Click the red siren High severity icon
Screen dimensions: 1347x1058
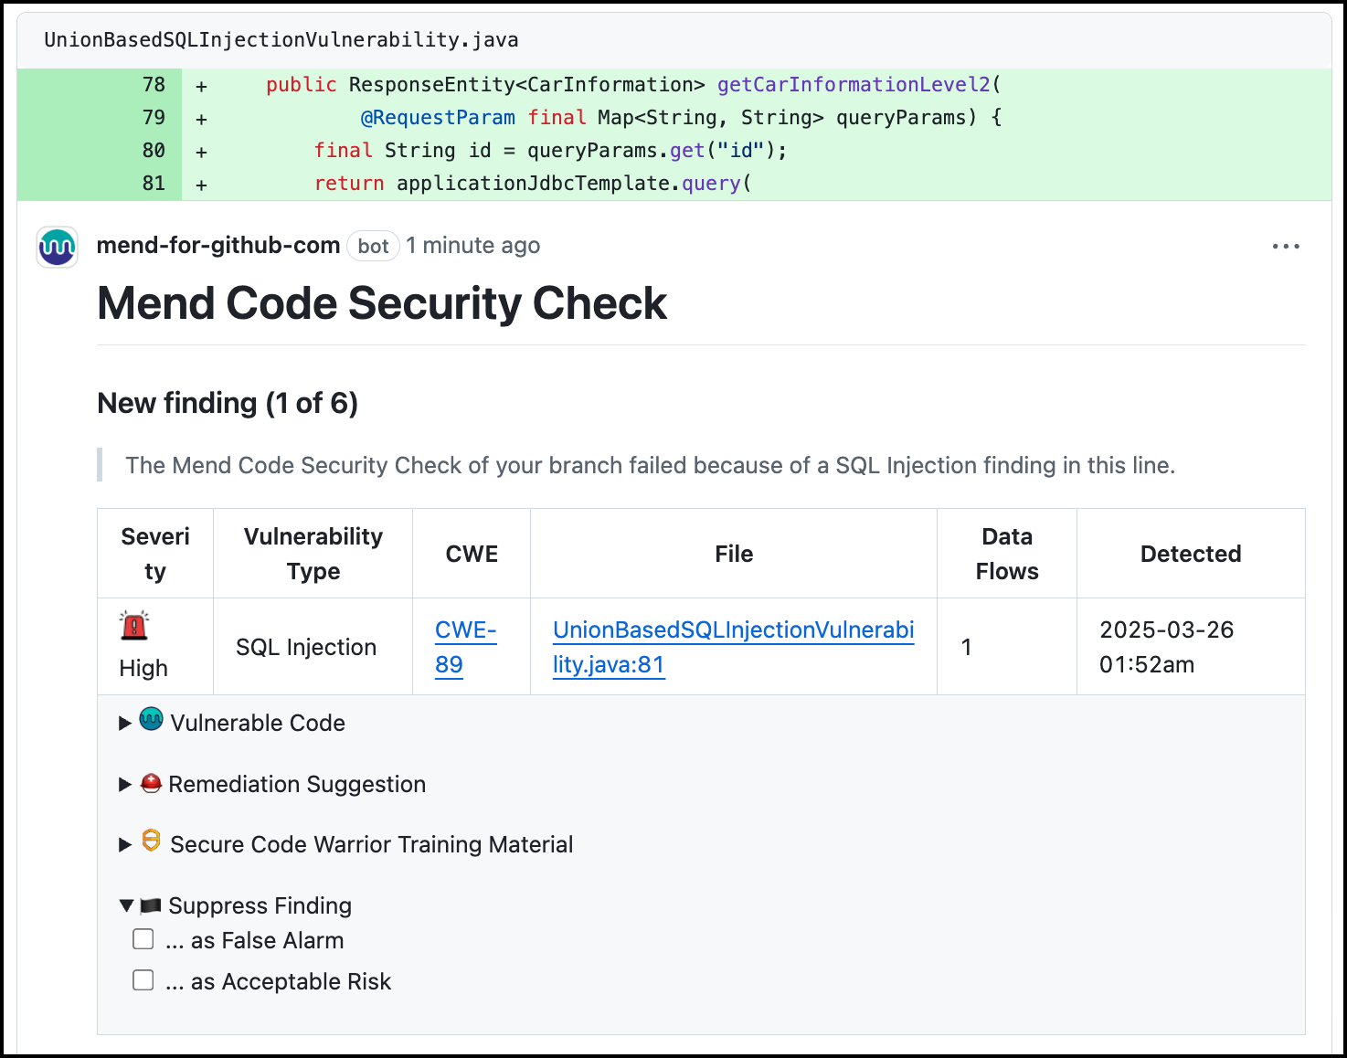click(x=134, y=626)
